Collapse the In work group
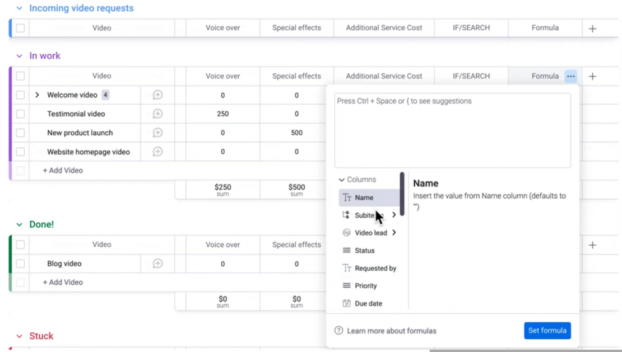 pos(20,55)
